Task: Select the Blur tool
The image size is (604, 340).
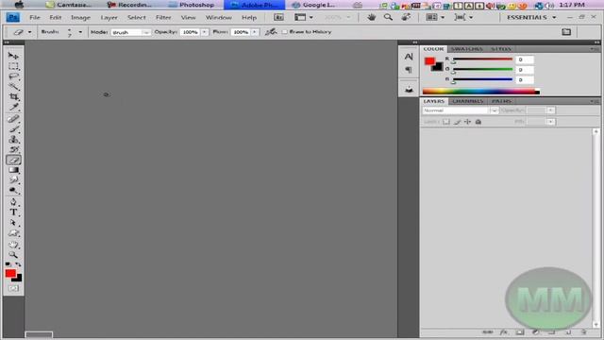Action: pyautogui.click(x=13, y=180)
